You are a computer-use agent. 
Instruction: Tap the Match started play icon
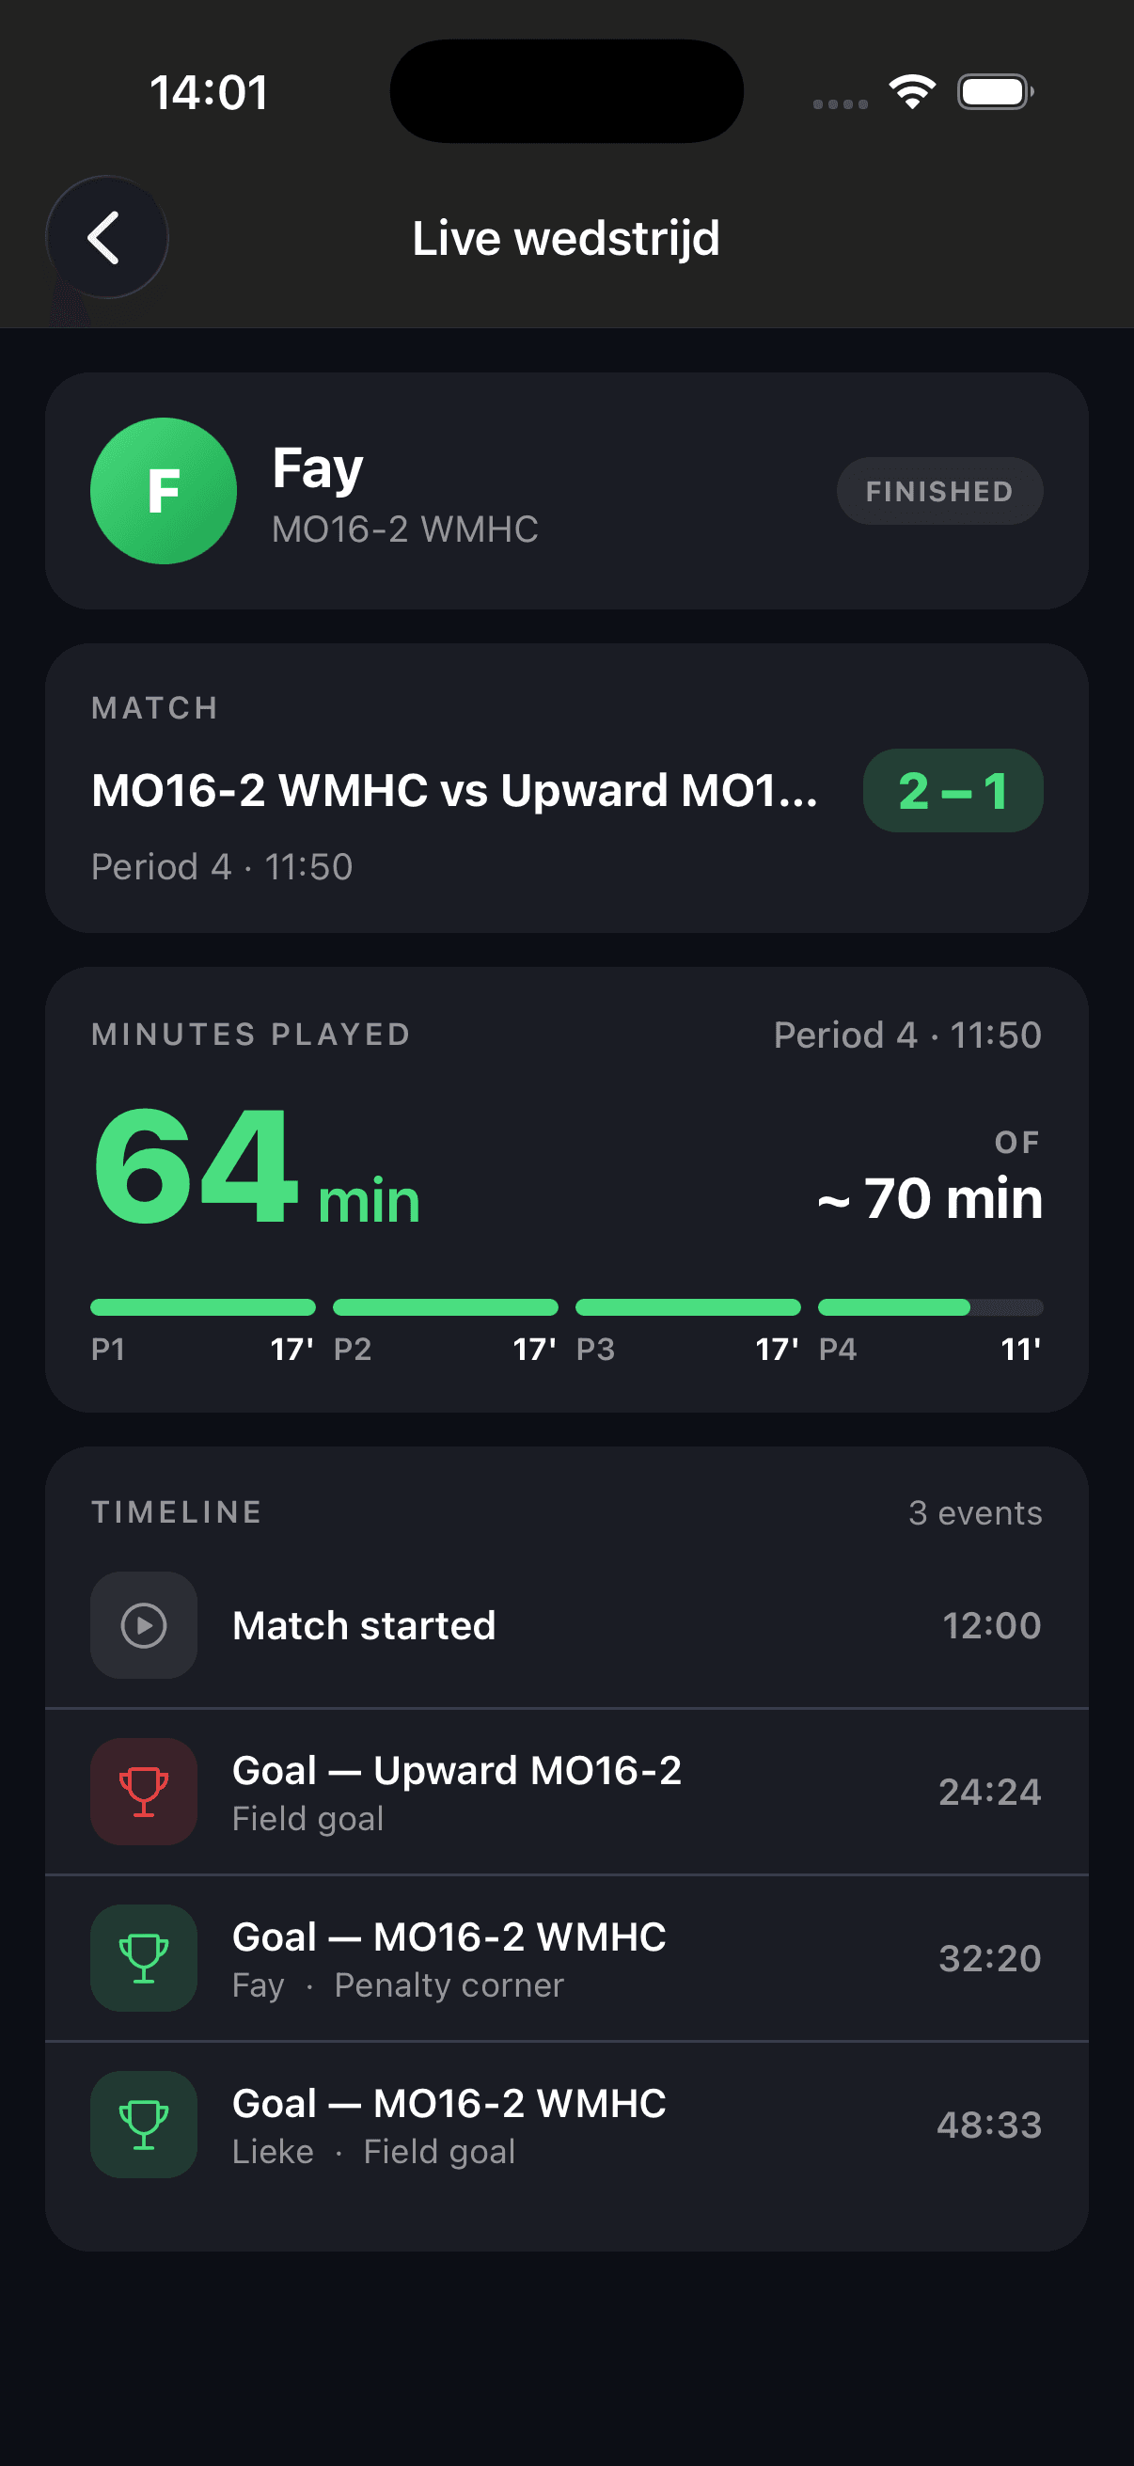click(x=145, y=1625)
